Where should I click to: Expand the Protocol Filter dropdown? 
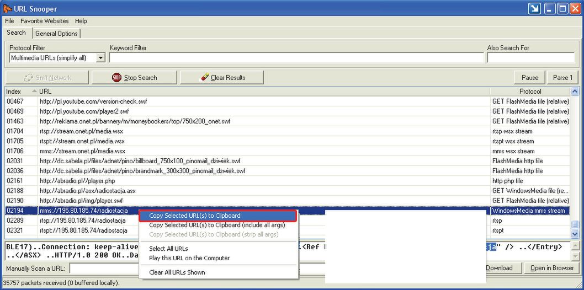tap(100, 58)
